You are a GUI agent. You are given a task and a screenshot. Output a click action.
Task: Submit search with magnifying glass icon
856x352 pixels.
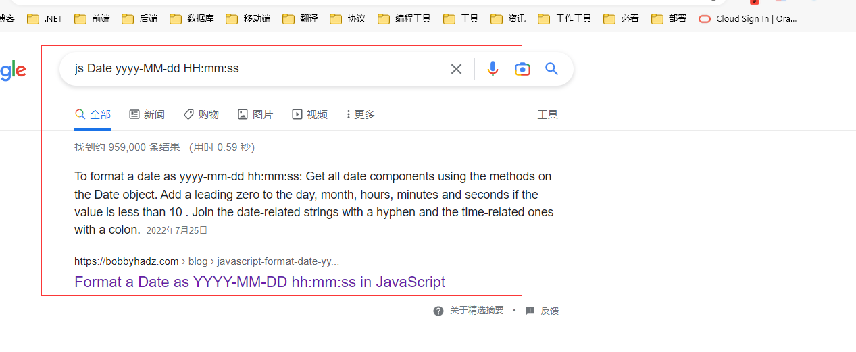click(552, 69)
